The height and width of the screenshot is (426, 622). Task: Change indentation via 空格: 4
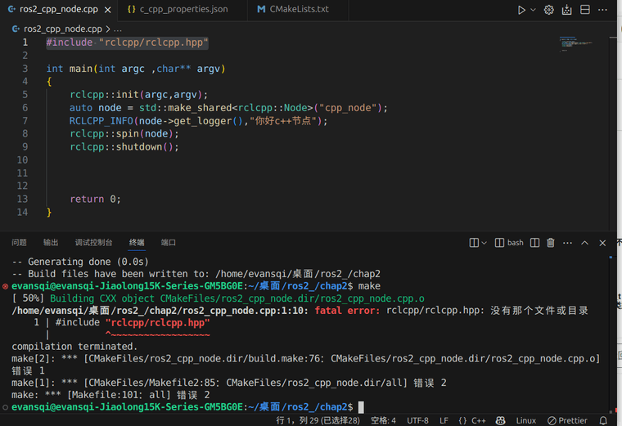coord(383,420)
